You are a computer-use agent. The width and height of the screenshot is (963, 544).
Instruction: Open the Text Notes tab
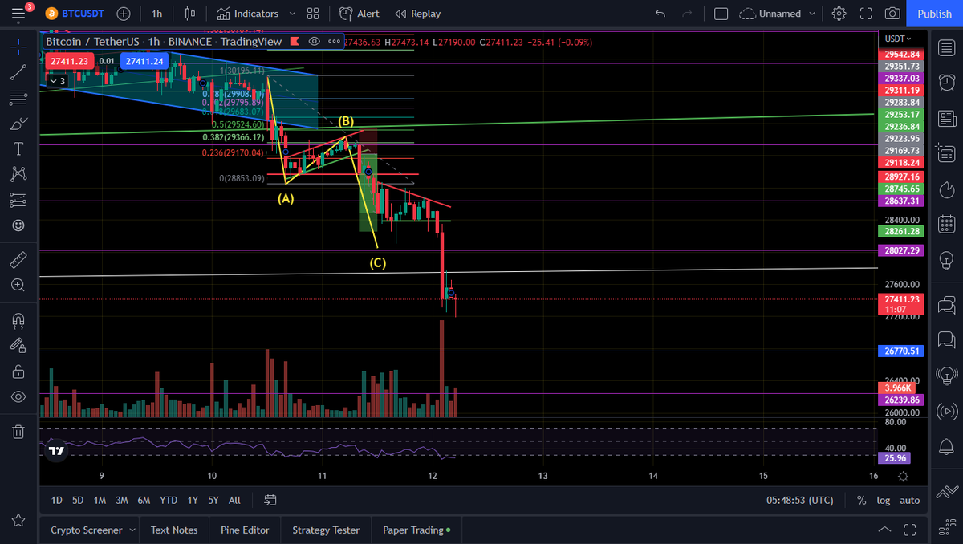(174, 530)
